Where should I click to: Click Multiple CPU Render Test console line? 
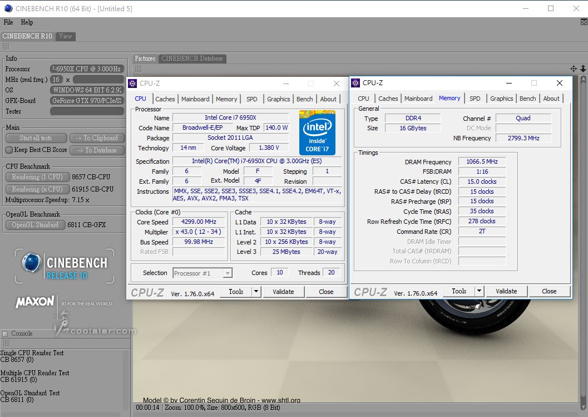pyautogui.click(x=35, y=373)
